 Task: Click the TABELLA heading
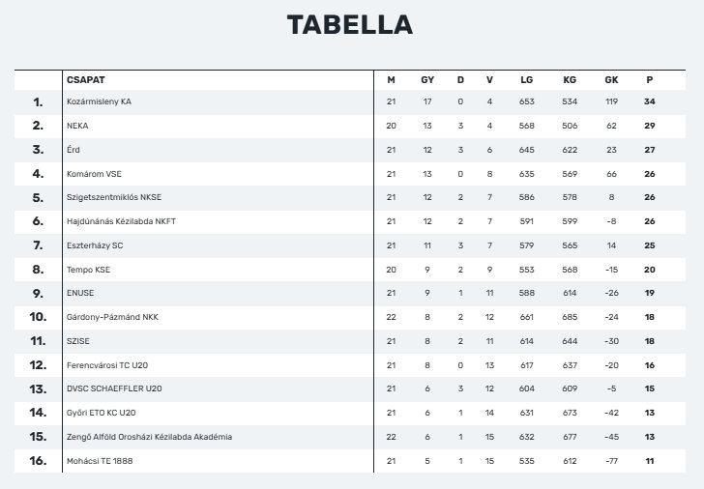point(350,25)
